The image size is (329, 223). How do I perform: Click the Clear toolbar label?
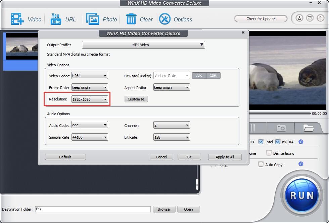146,19
